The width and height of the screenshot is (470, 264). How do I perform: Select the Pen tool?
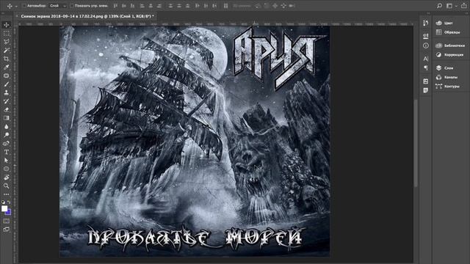click(x=7, y=144)
